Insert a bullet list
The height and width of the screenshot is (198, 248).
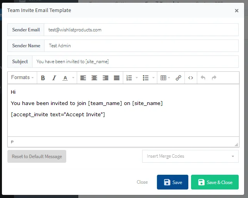coord(146,78)
